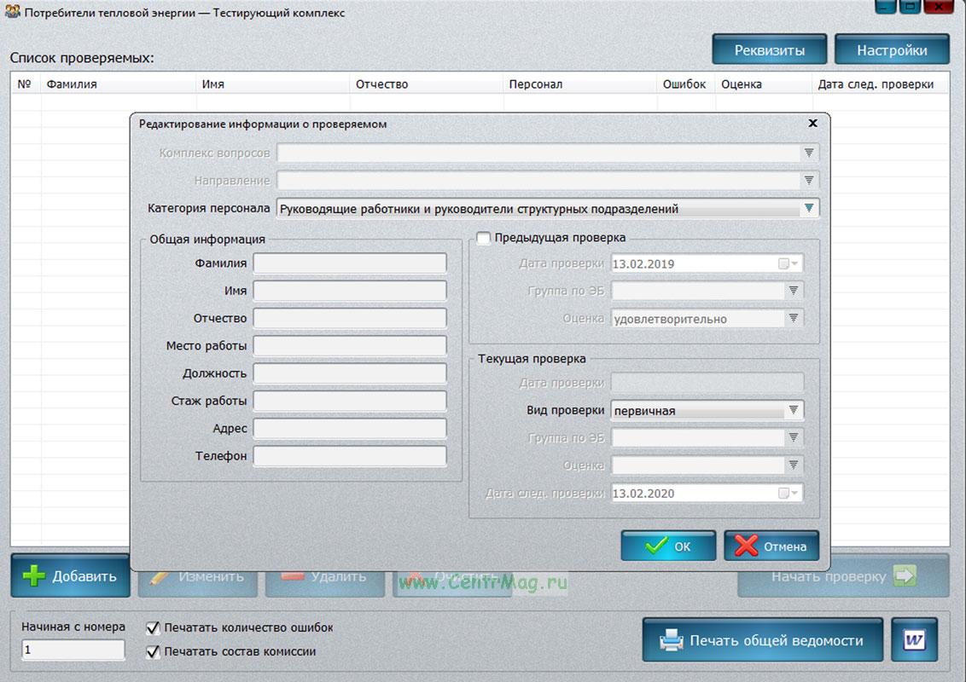Click the app icon in title bar
This screenshot has width=966, height=682.
(x=12, y=13)
